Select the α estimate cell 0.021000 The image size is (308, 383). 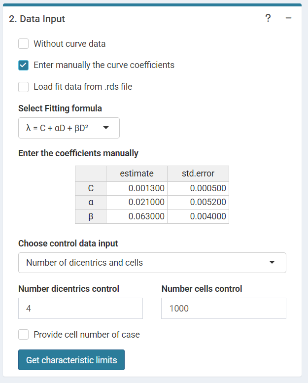click(x=137, y=202)
